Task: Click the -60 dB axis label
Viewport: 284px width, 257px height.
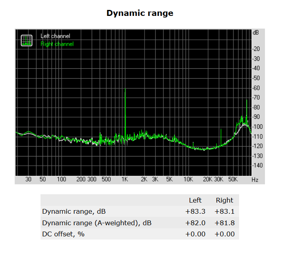Action: (x=256, y=88)
